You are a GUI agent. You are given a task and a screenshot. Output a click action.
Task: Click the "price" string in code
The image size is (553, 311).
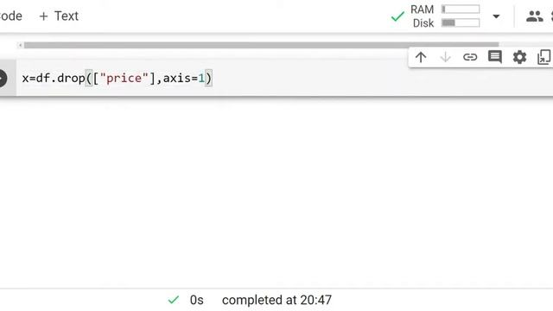(x=124, y=79)
